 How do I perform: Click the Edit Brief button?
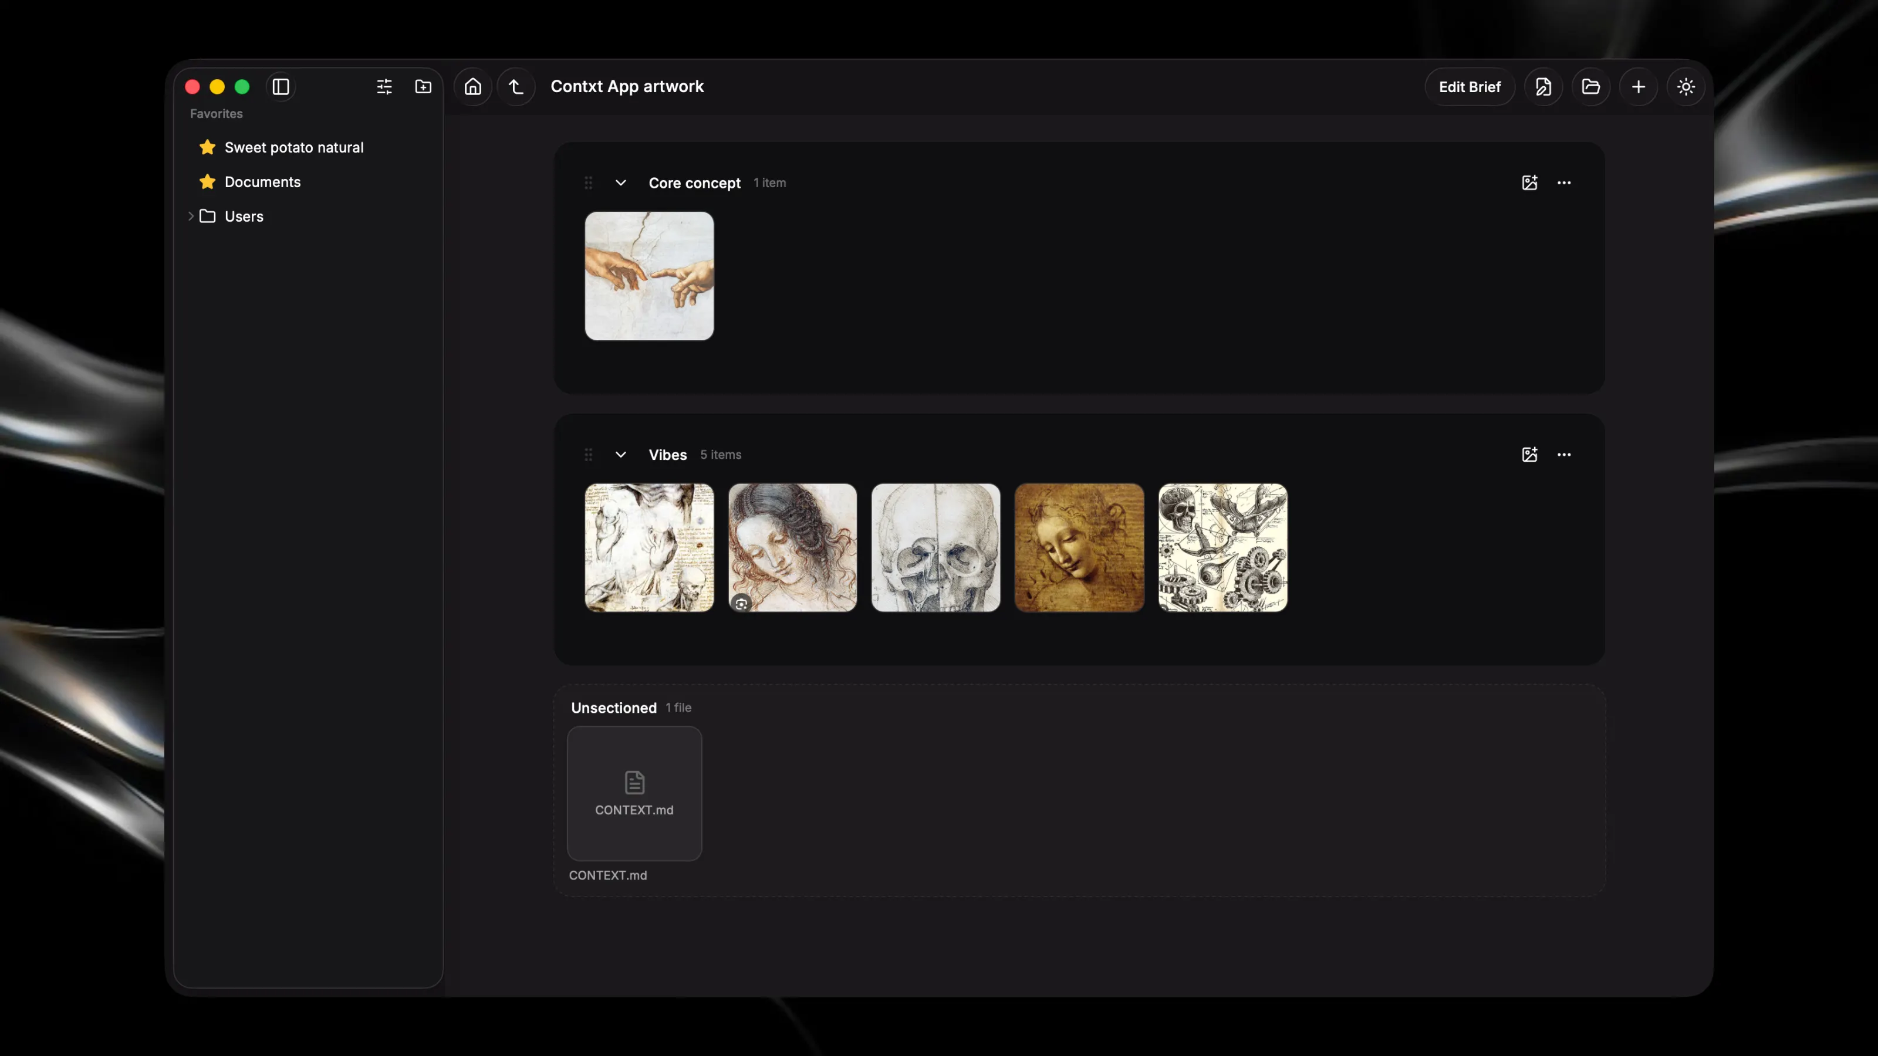tap(1470, 87)
